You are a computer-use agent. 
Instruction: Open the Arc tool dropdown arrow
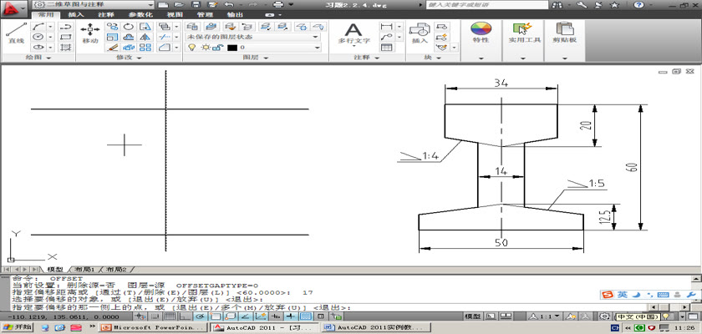(x=50, y=27)
